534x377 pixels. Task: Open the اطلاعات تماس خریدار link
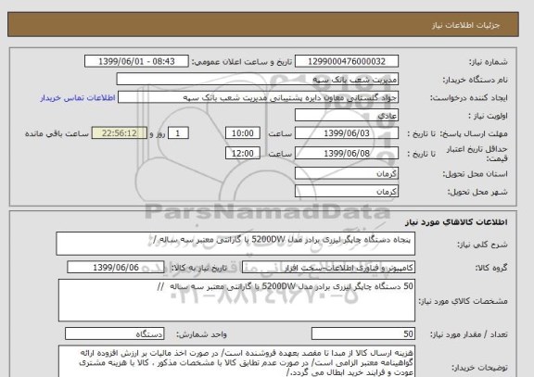[78, 98]
